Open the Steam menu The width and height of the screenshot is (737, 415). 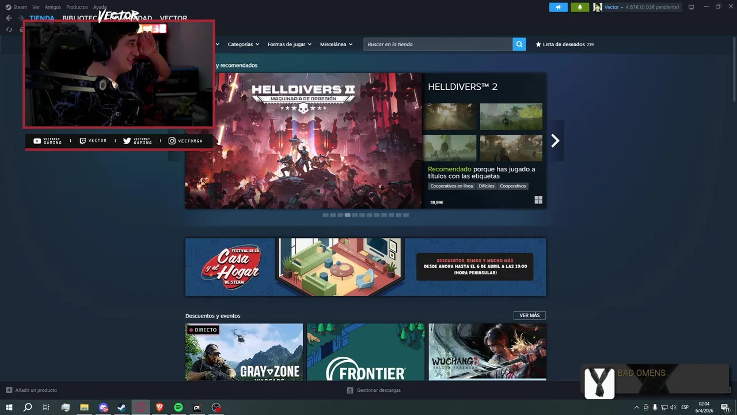20,7
